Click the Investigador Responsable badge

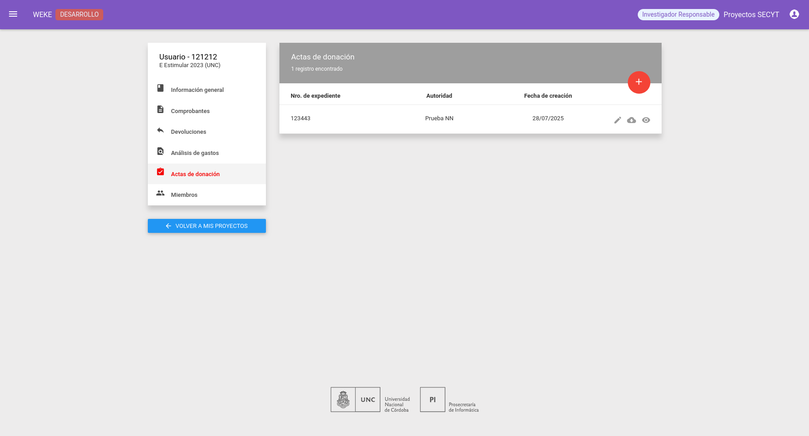[678, 14]
